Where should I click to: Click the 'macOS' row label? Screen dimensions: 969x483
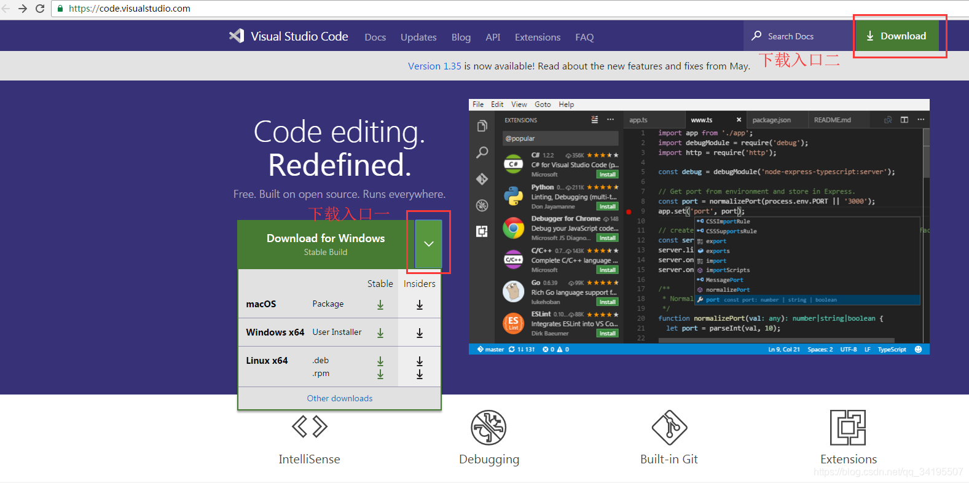[261, 304]
